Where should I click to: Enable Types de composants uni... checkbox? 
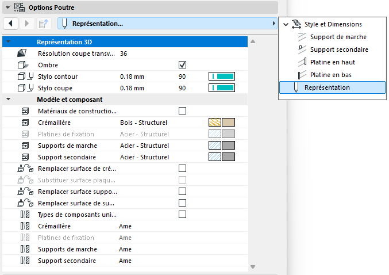(x=182, y=214)
